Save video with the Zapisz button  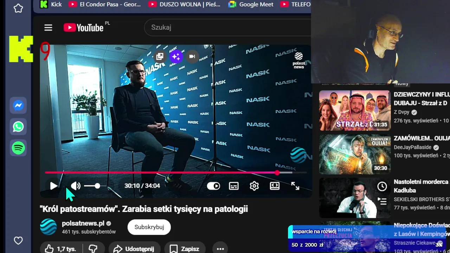[185, 249]
